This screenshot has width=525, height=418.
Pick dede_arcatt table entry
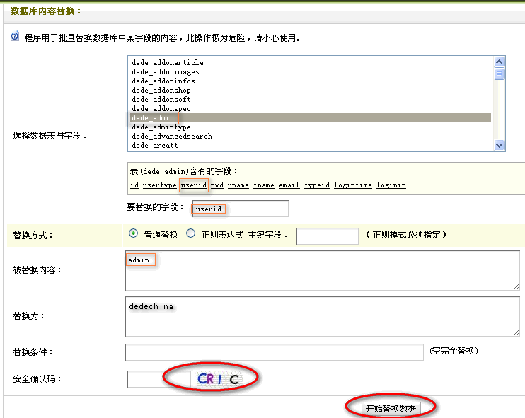(155, 146)
